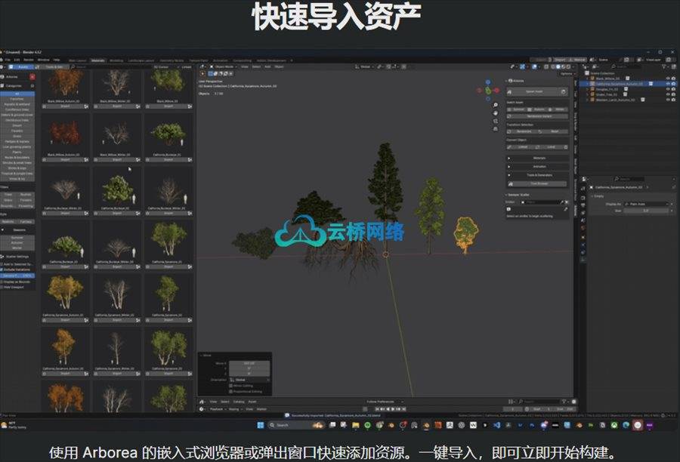The image size is (680, 462).
Task: Click the Spawn Asset button
Action: pos(534,91)
